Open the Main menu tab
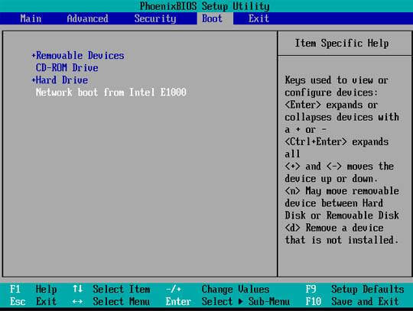 [x=31, y=18]
